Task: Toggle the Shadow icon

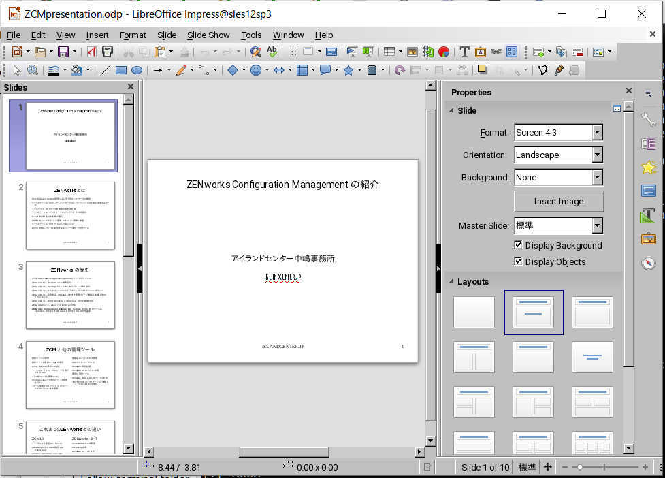Action: coord(482,69)
